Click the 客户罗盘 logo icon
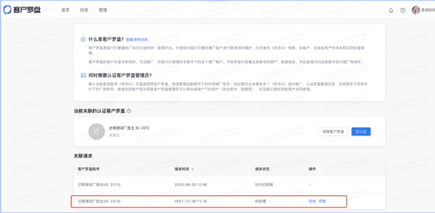 [x=7, y=10]
